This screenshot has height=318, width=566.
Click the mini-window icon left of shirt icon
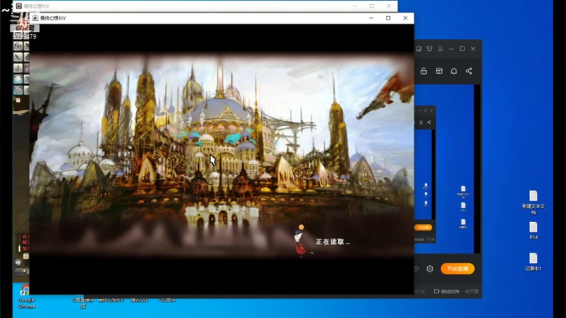pyautogui.click(x=419, y=49)
